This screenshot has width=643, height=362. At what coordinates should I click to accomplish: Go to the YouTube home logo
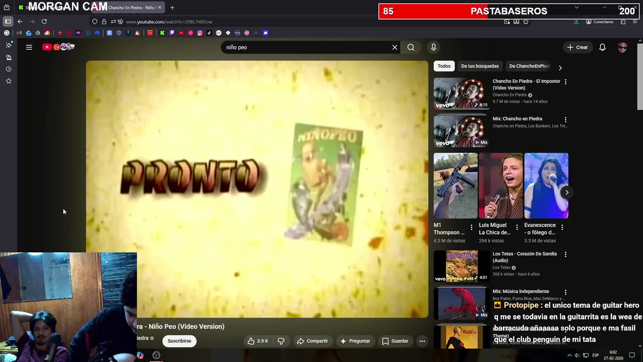pos(59,47)
